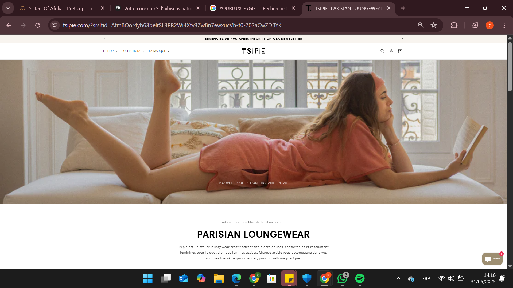Switch the FRA input language
Viewport: 513px width, 288px height.
pos(426,279)
